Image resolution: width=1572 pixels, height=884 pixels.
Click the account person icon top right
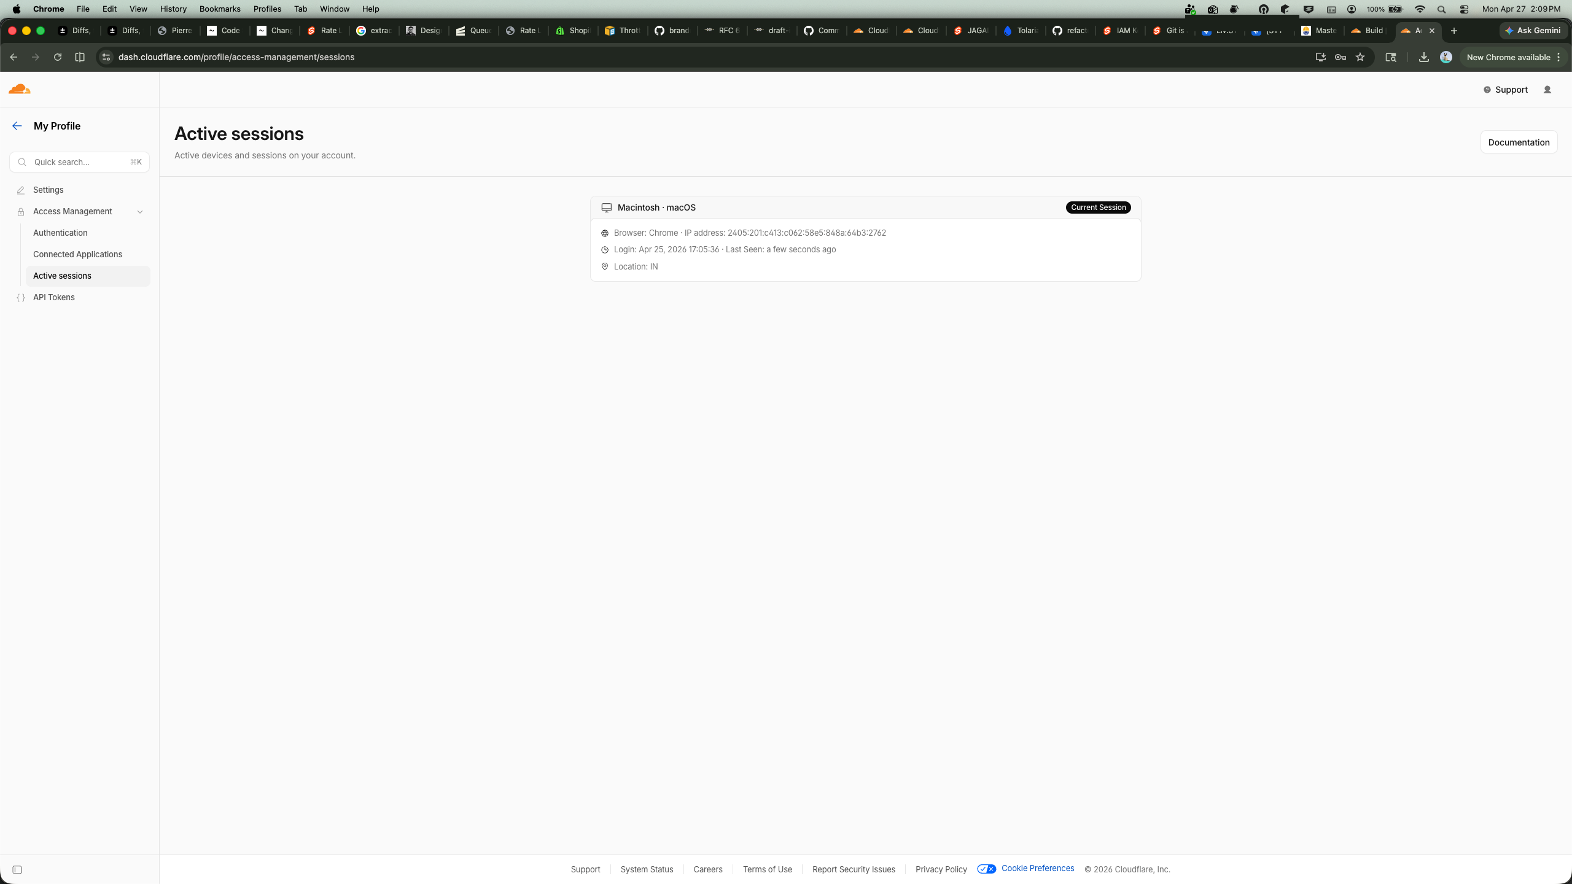[1547, 90]
